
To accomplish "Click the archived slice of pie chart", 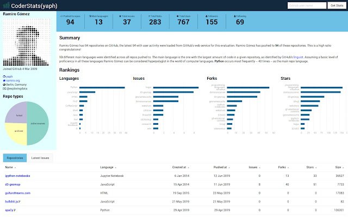I will click(x=17, y=133).
